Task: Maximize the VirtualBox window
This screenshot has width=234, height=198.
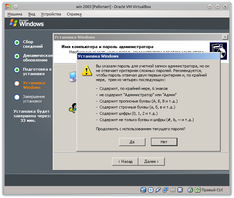Action: coord(217,7)
